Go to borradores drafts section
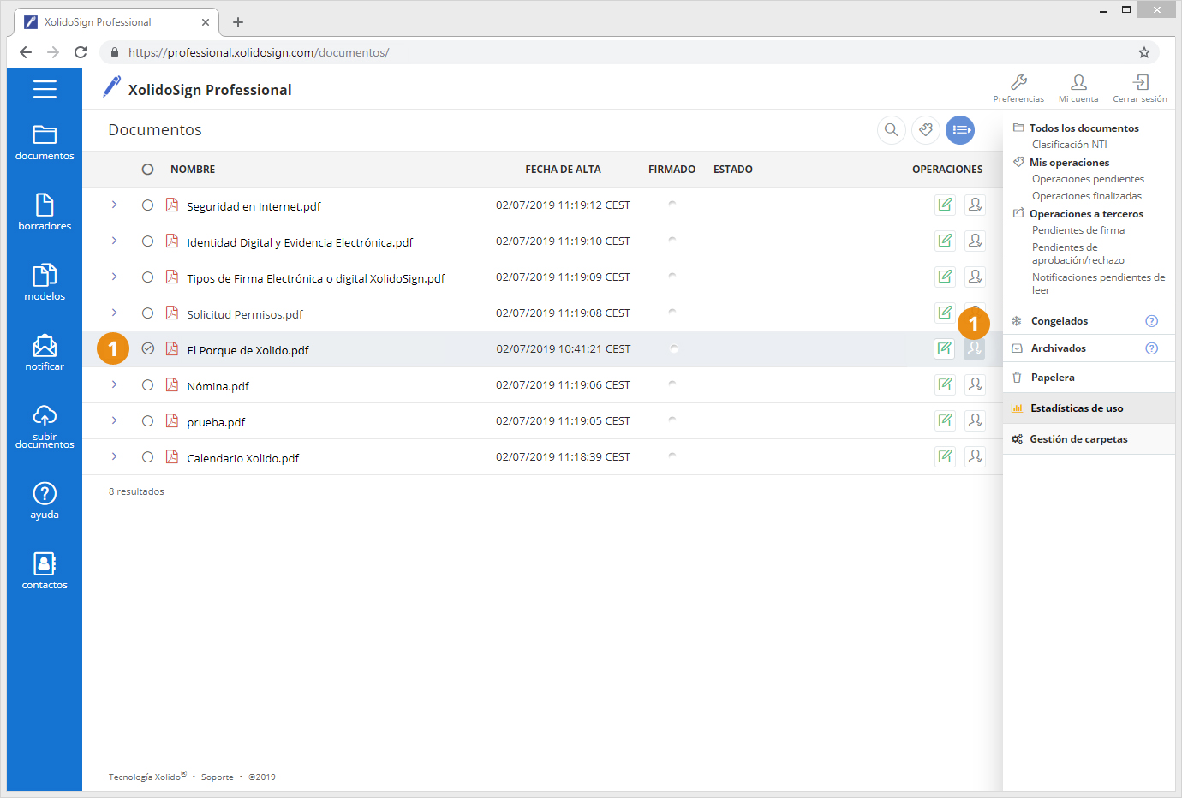The height and width of the screenshot is (798, 1182). coord(45,212)
